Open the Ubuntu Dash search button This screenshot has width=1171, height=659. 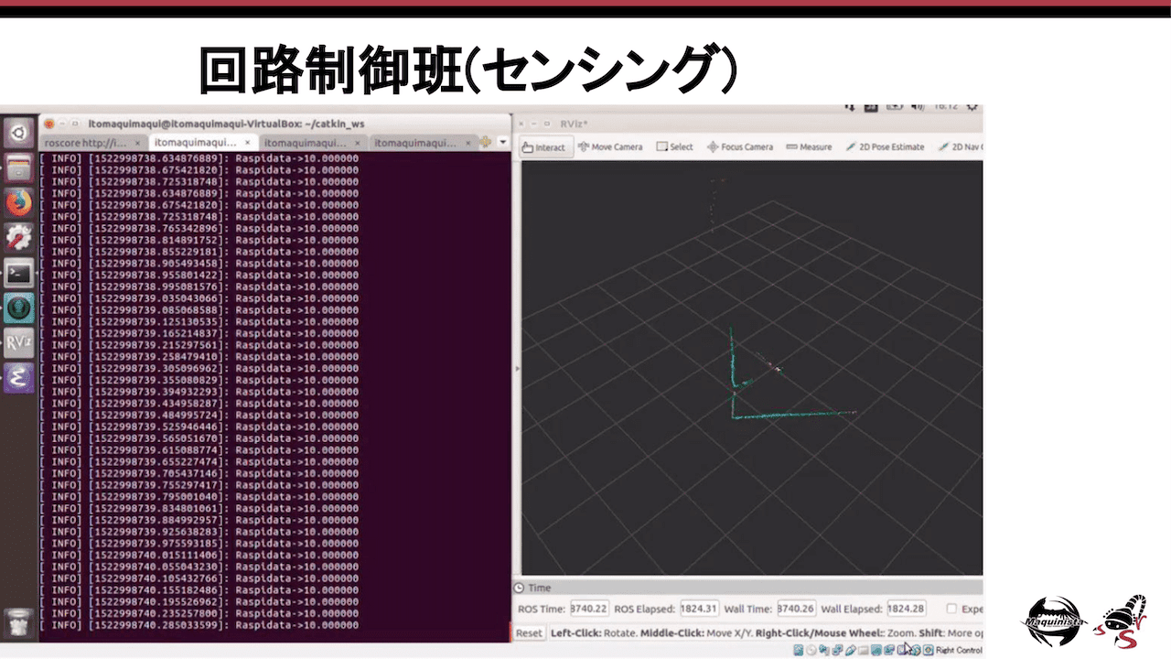(19, 134)
